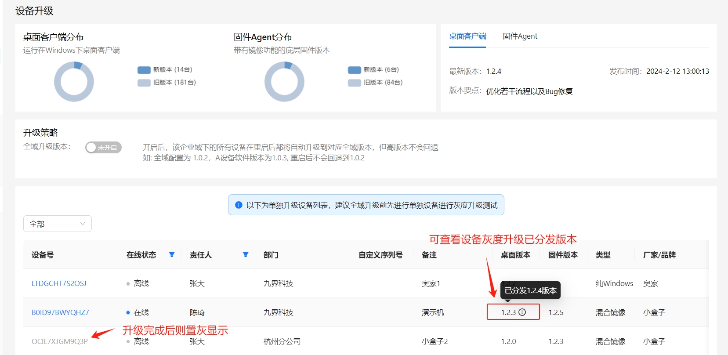
Task: Click the 备注 column header
Action: click(429, 255)
